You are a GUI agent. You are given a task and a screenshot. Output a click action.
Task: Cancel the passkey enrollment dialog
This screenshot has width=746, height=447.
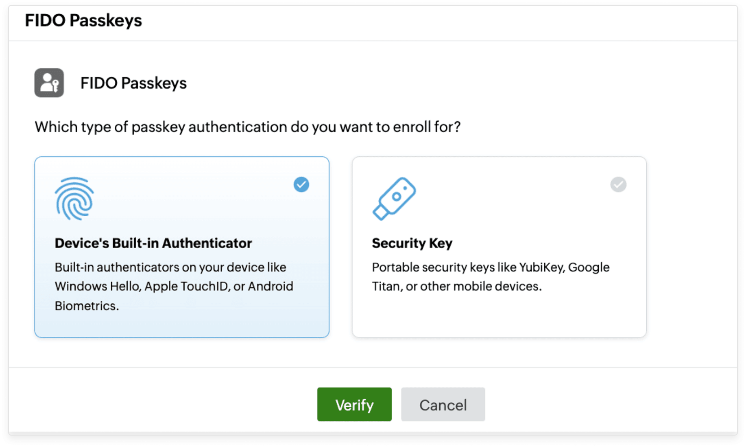pyautogui.click(x=443, y=405)
